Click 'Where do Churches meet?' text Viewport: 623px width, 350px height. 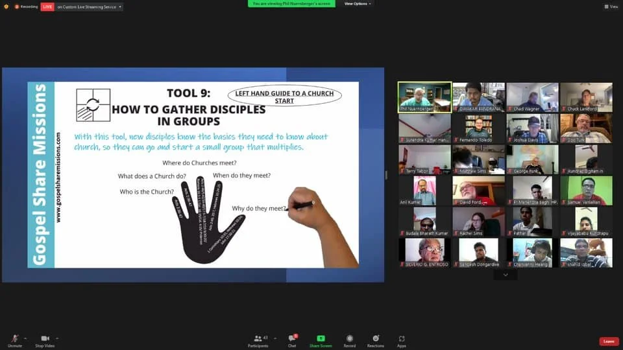coord(199,163)
